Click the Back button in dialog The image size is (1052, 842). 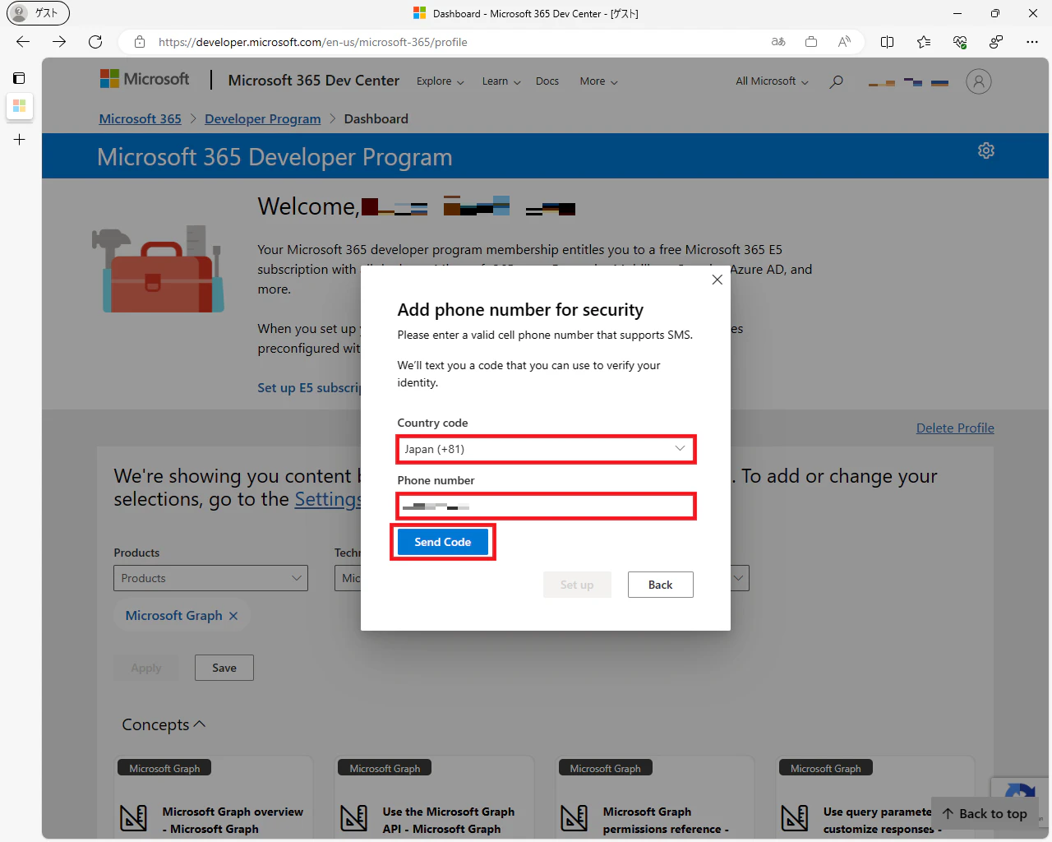pyautogui.click(x=661, y=585)
